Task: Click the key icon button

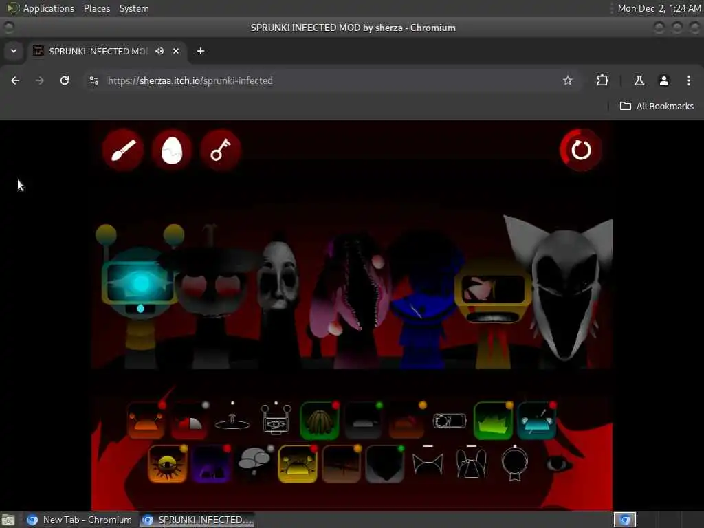Action: 221,150
